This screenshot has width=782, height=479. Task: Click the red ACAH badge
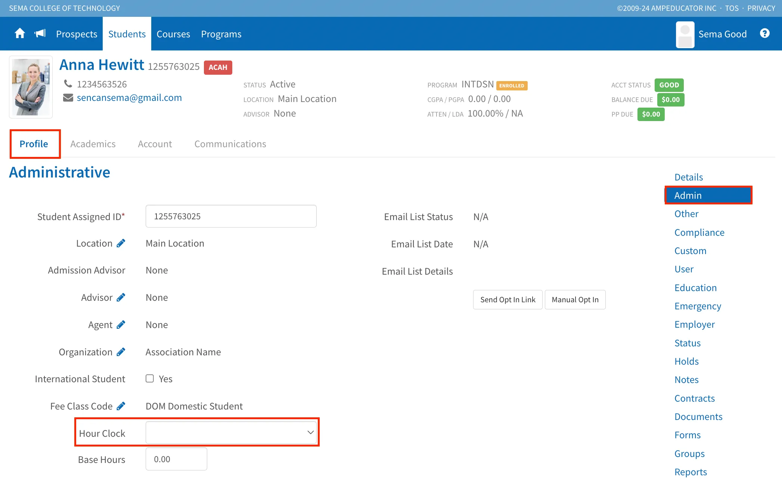pyautogui.click(x=218, y=68)
